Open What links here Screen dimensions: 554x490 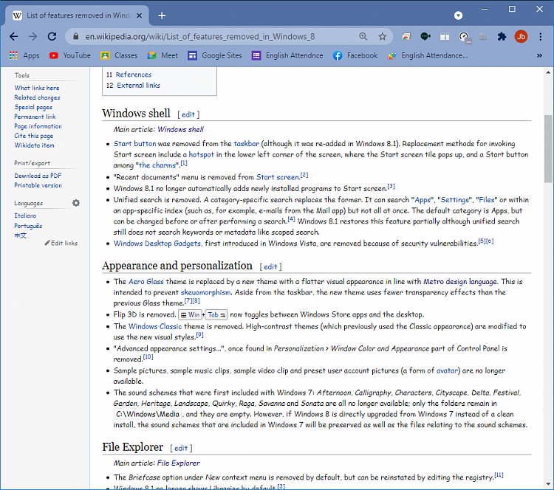(x=37, y=88)
